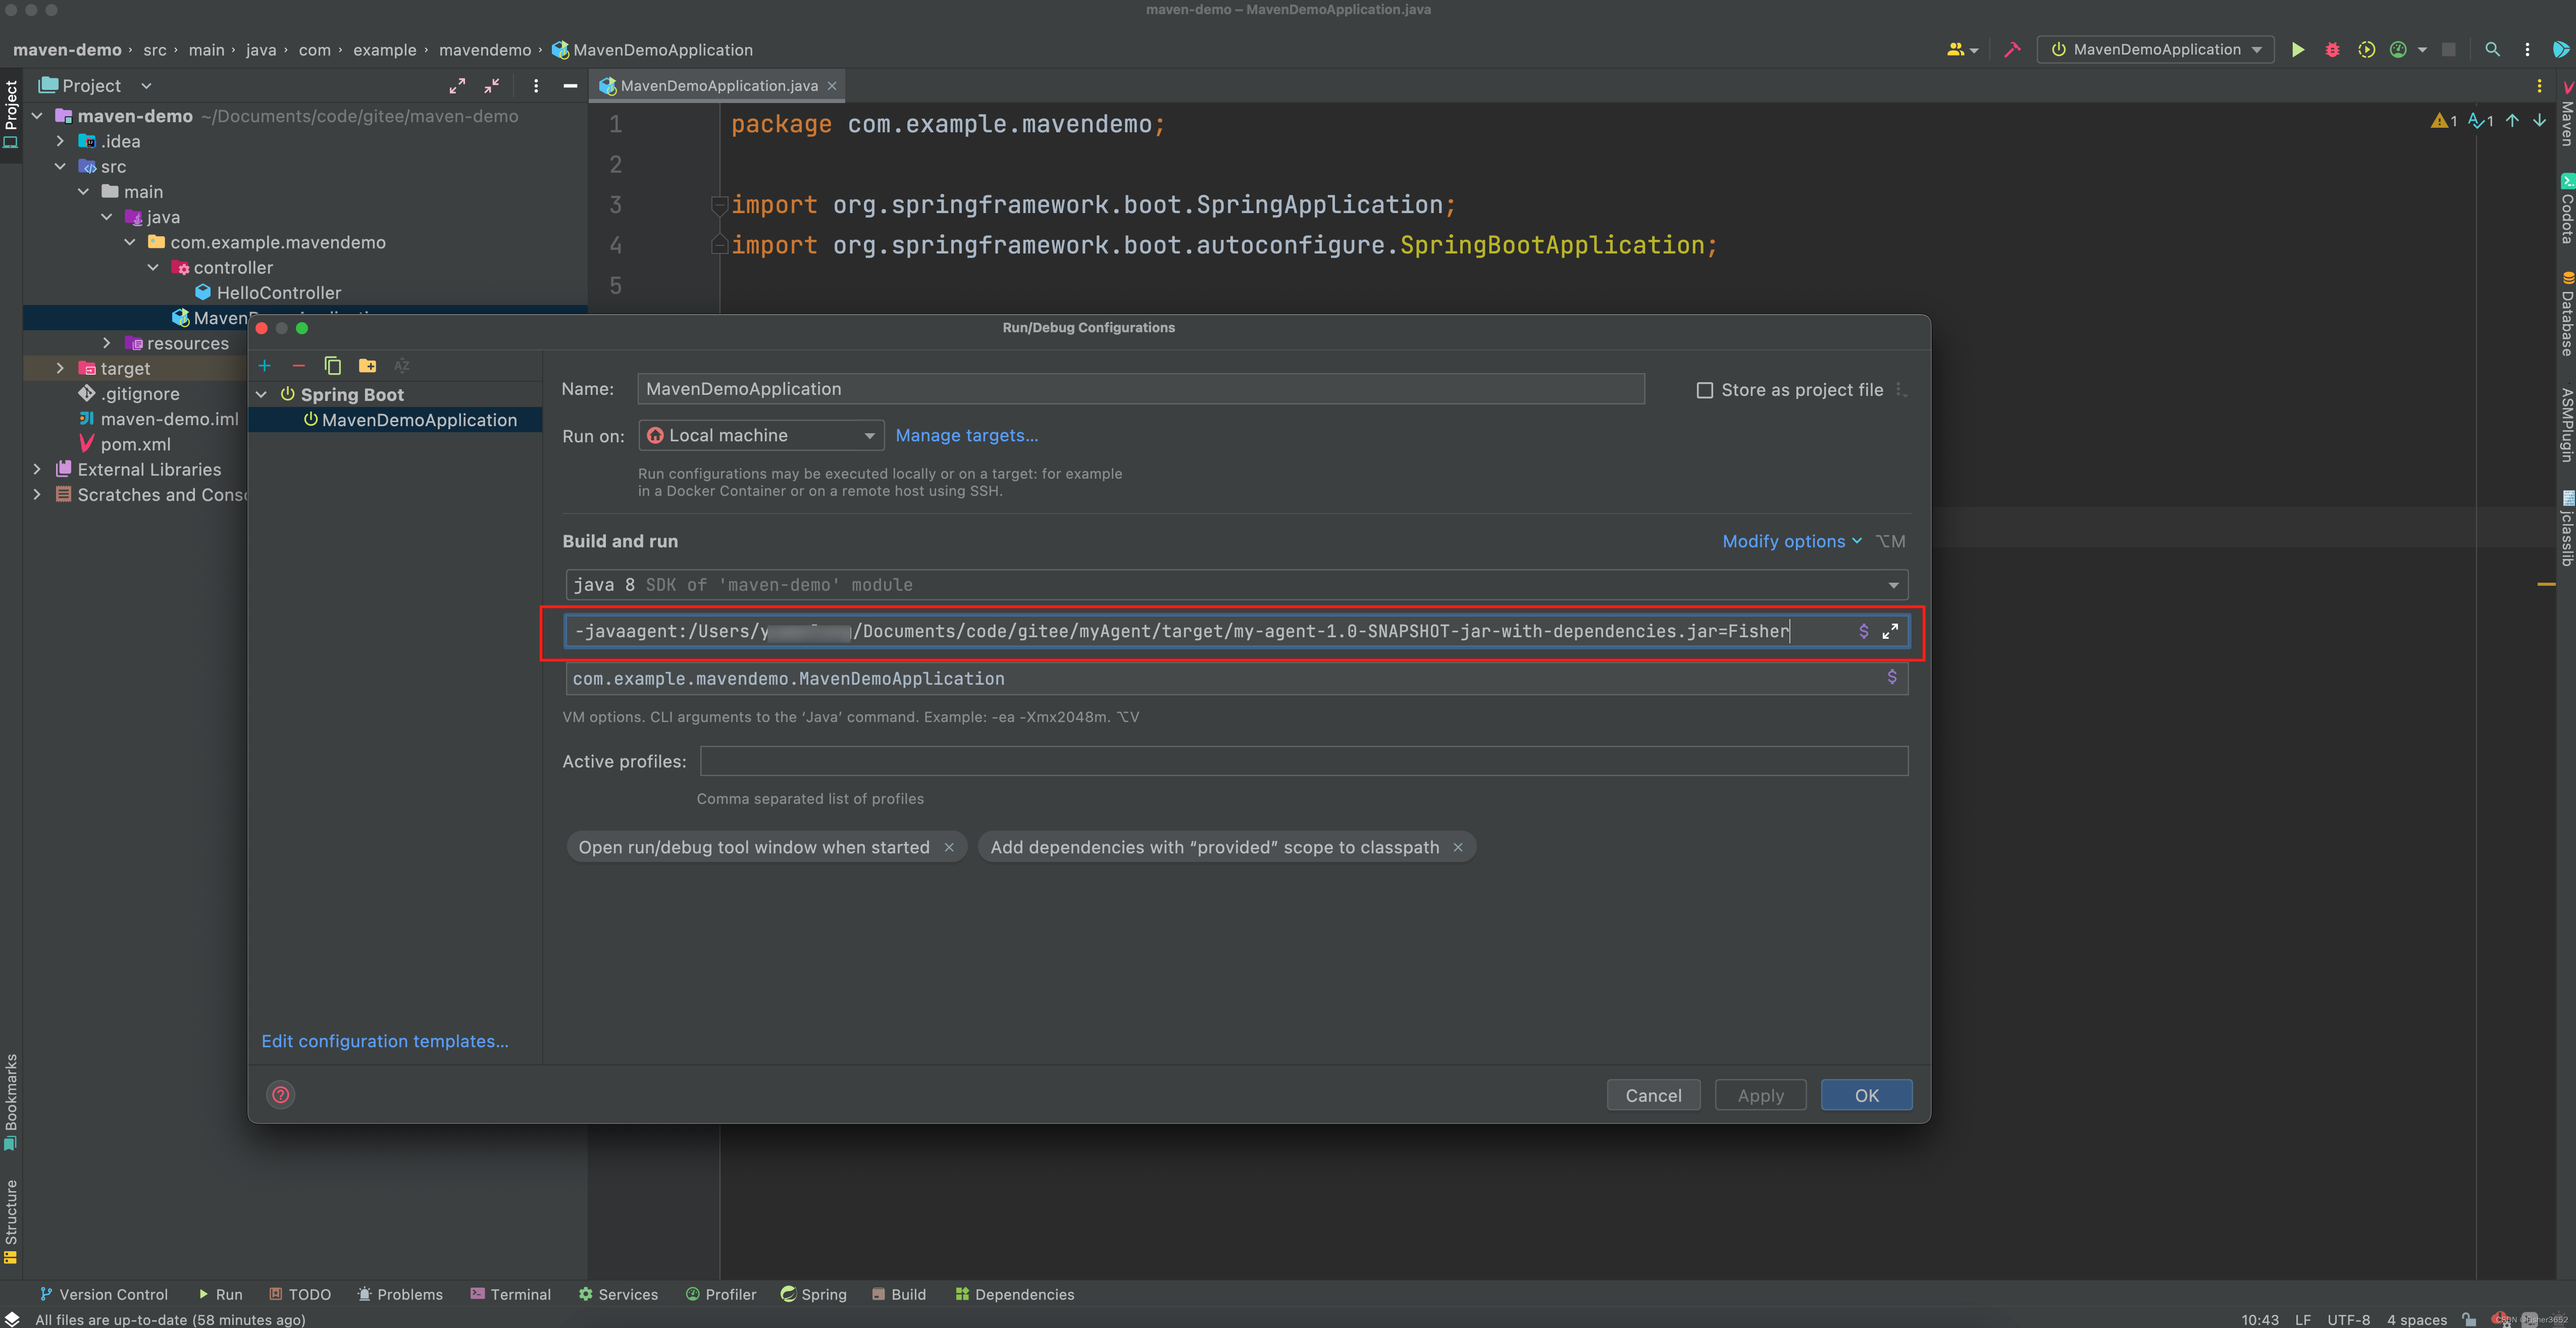This screenshot has height=1328, width=2576.
Task: Open Version Control tool window
Action: 104,1294
